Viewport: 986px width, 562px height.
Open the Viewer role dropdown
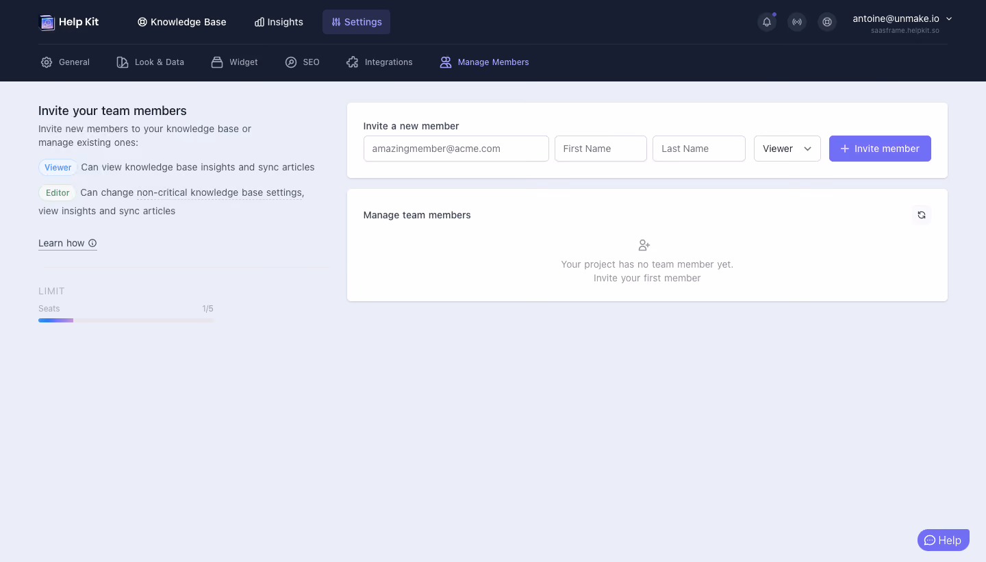[787, 149]
